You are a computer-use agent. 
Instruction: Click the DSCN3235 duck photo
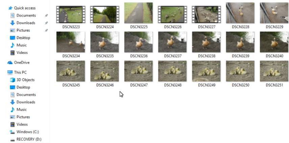coord(105,42)
